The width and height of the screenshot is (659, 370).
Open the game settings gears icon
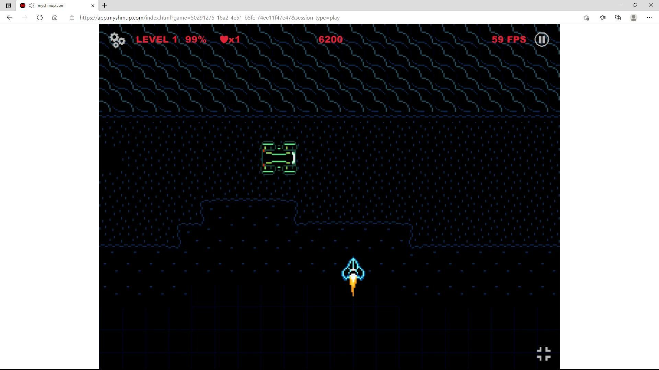pos(117,40)
